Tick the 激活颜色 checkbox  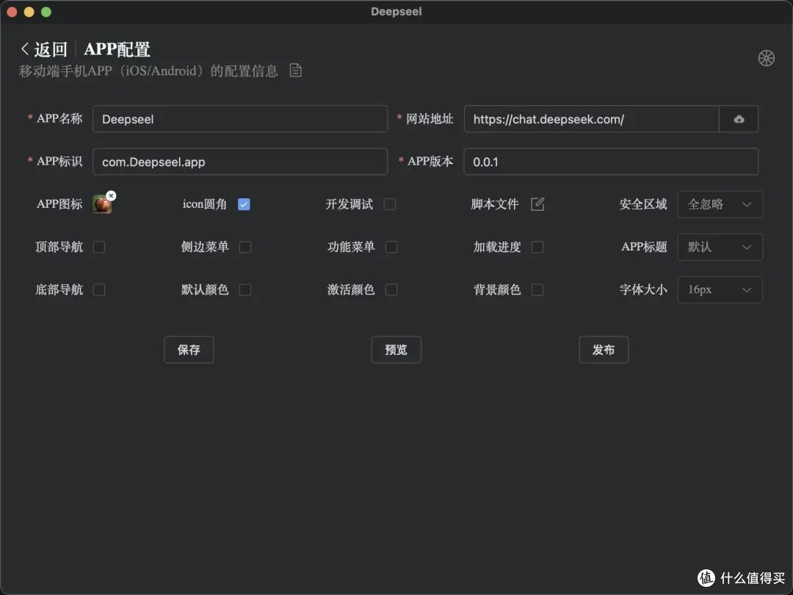[x=391, y=289]
